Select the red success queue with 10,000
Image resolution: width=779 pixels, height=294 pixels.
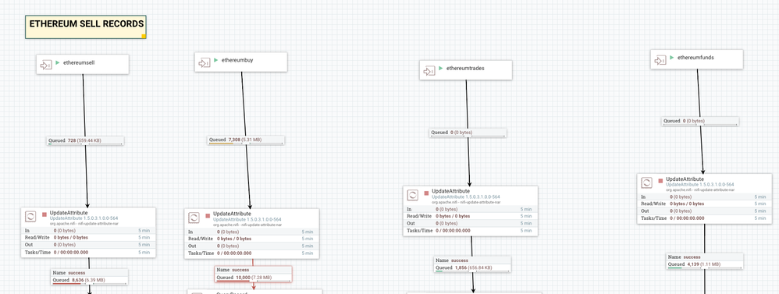[x=254, y=275]
